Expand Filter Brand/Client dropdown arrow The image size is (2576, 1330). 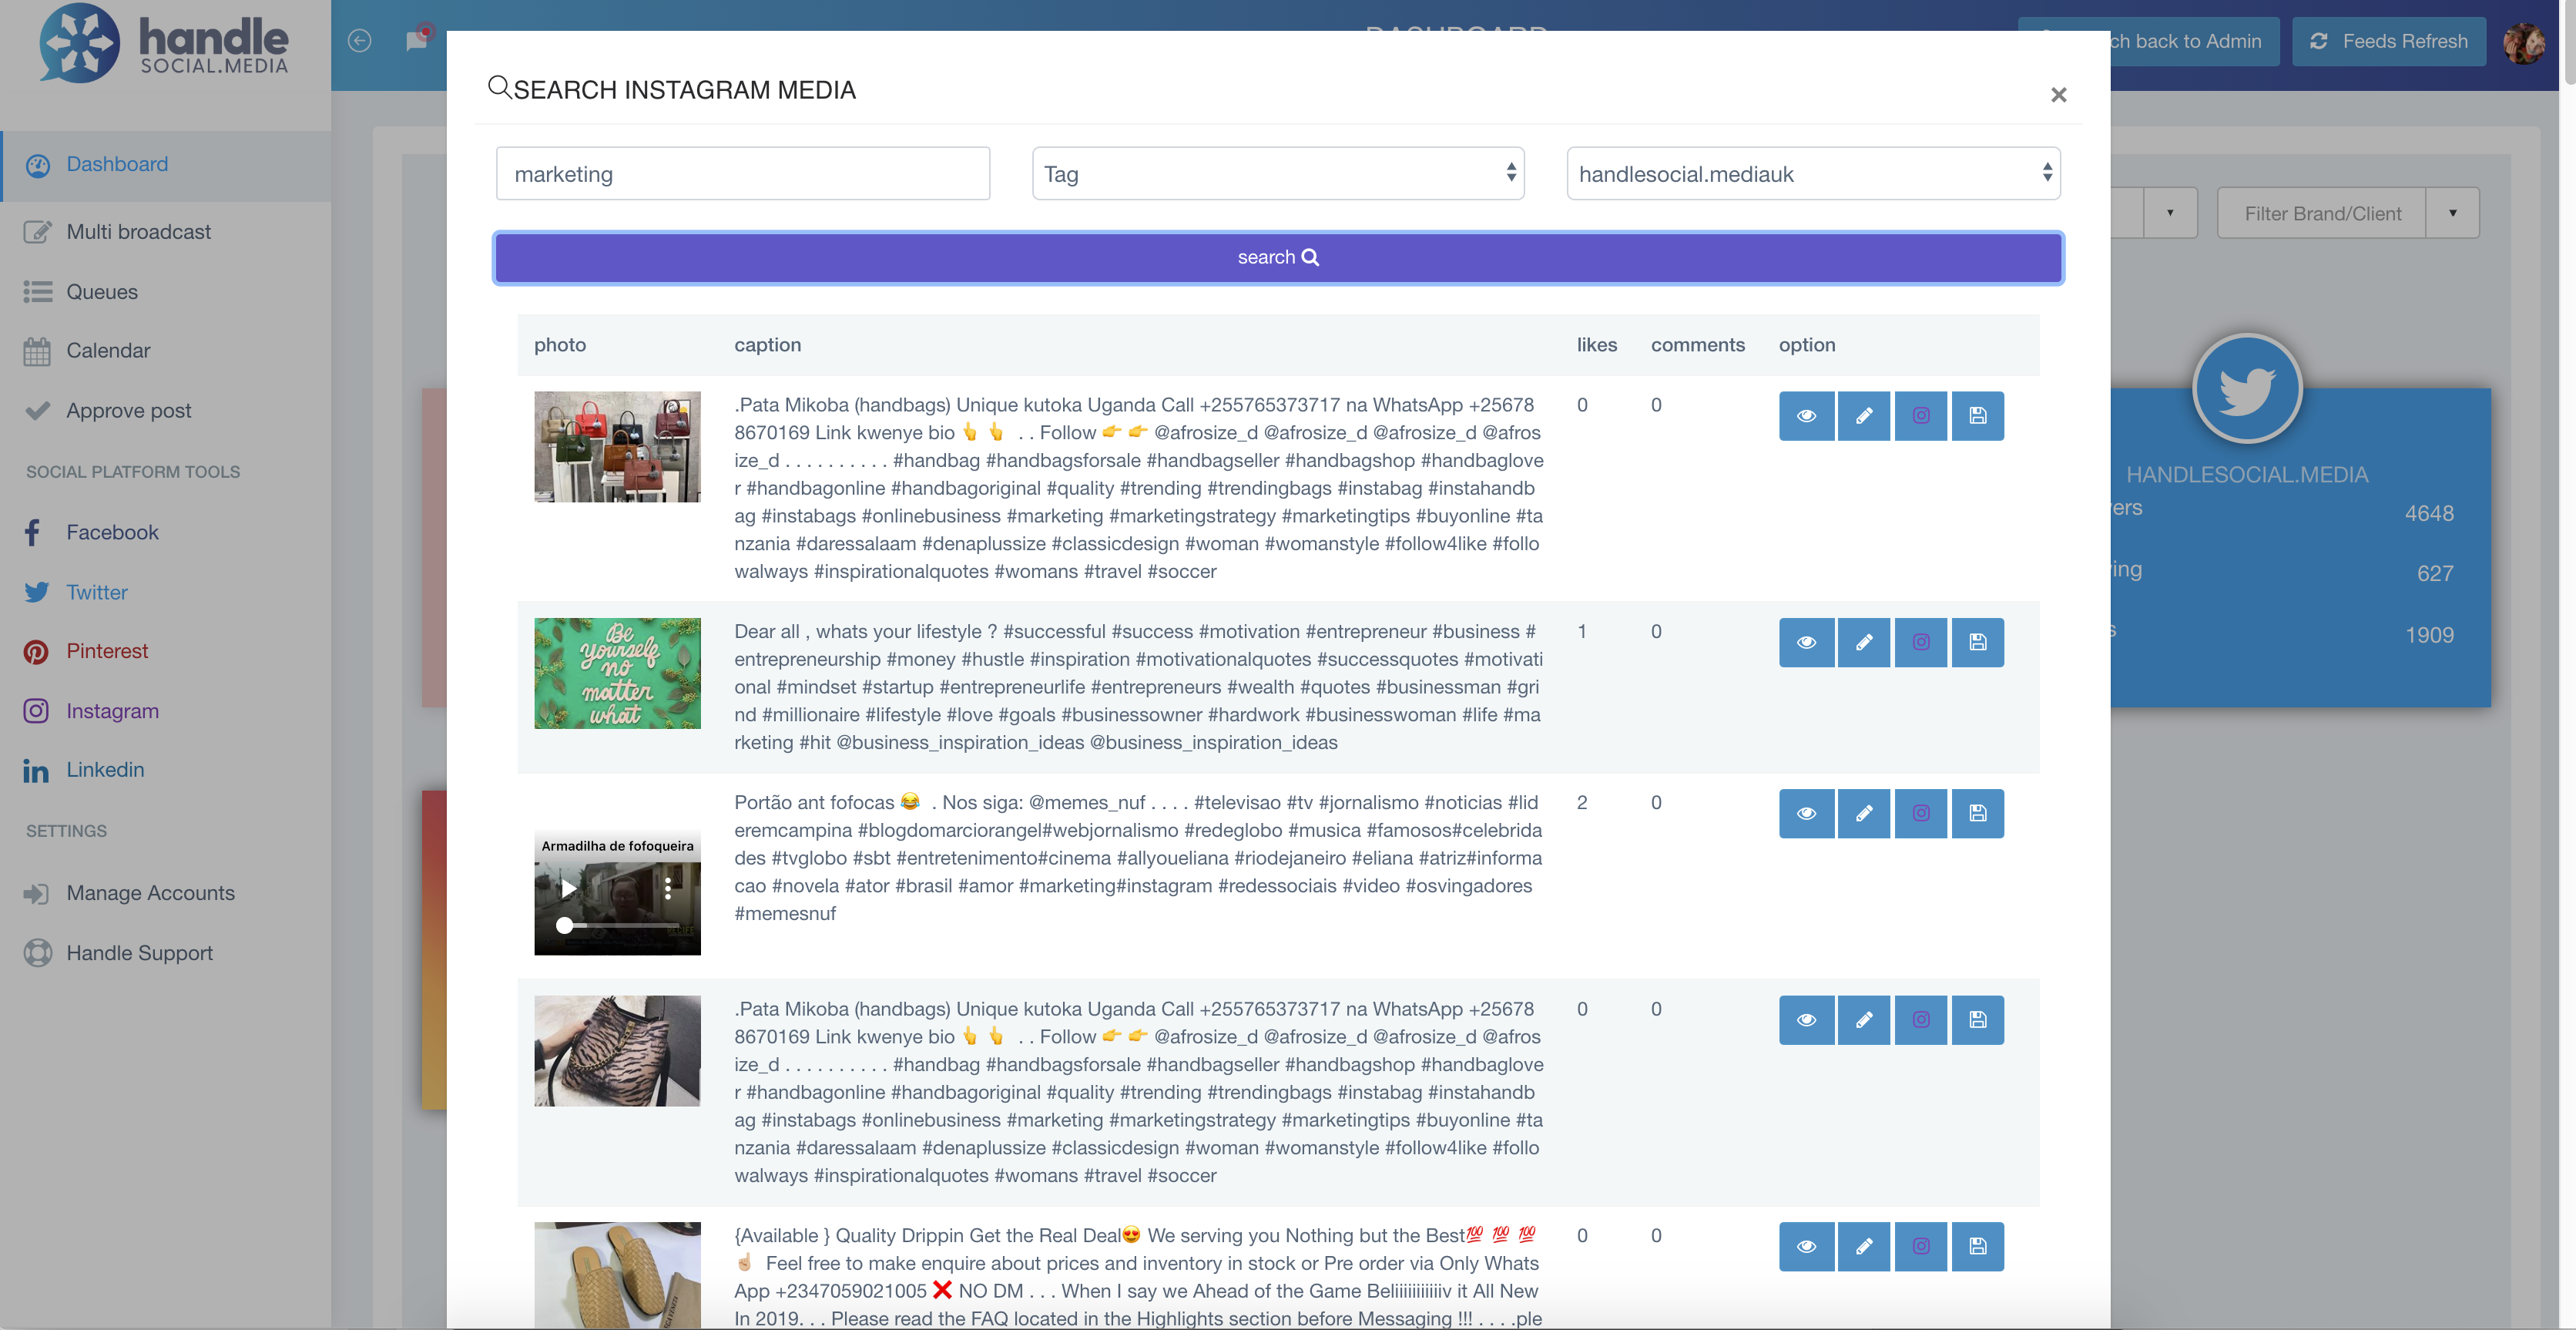click(2452, 213)
